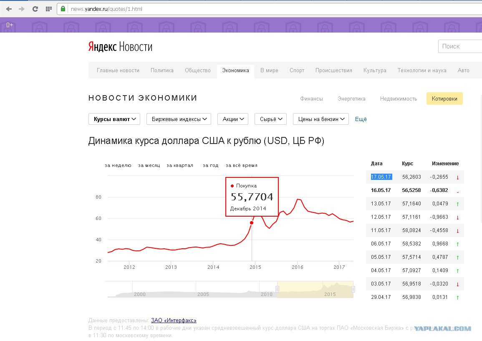
Task: Click the red down arrow in the 03.05.17 row
Action: pyautogui.click(x=458, y=284)
